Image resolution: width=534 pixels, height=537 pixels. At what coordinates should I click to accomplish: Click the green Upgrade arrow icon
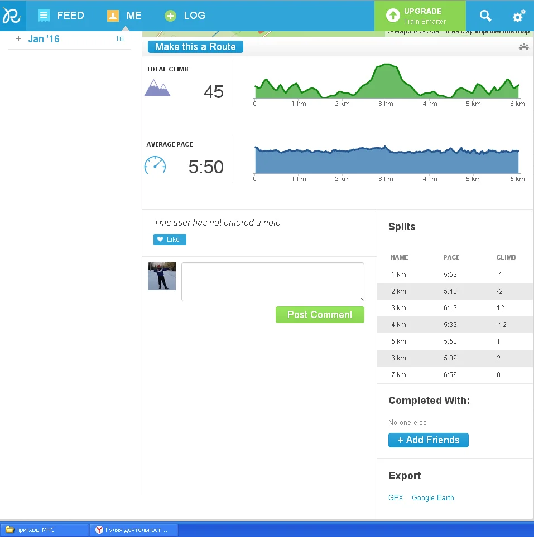pyautogui.click(x=392, y=16)
